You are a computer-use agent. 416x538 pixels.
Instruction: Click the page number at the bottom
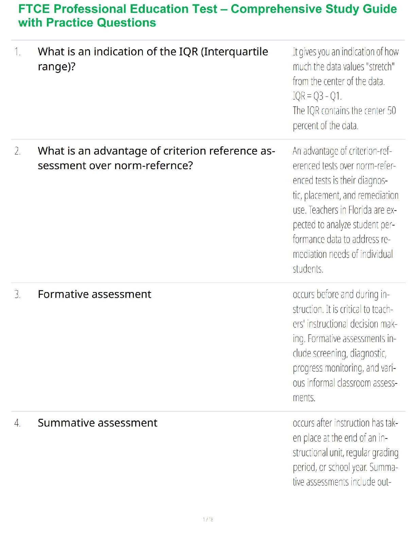click(x=208, y=519)
